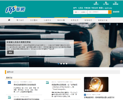Click the 加入會員 join member icon

pos(106,3)
